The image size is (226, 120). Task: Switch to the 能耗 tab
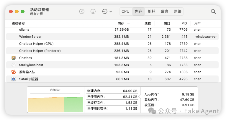(x=151, y=11)
